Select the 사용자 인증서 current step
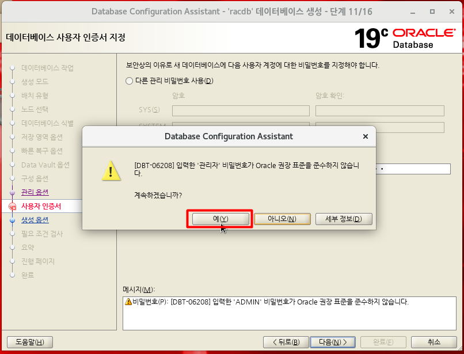The width and height of the screenshot is (464, 354). click(41, 206)
